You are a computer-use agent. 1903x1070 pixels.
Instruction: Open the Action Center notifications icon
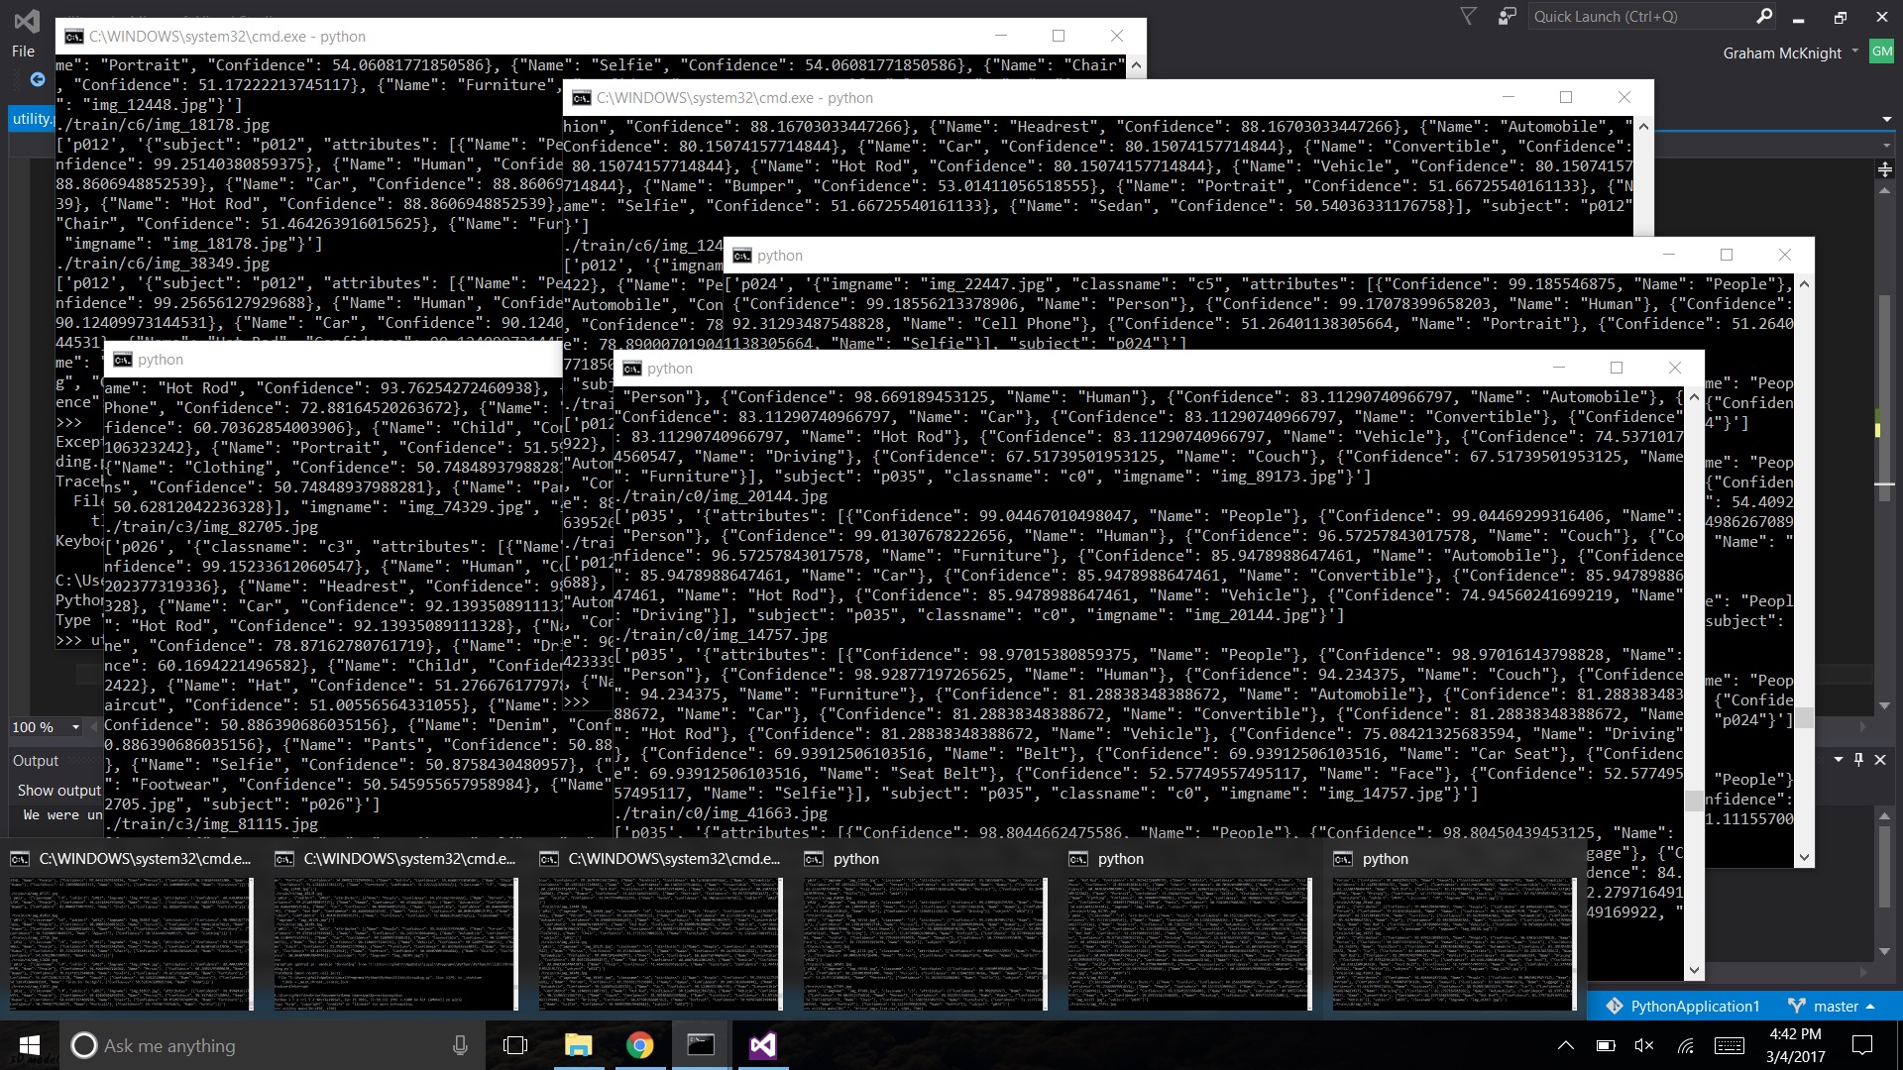pyautogui.click(x=1862, y=1045)
